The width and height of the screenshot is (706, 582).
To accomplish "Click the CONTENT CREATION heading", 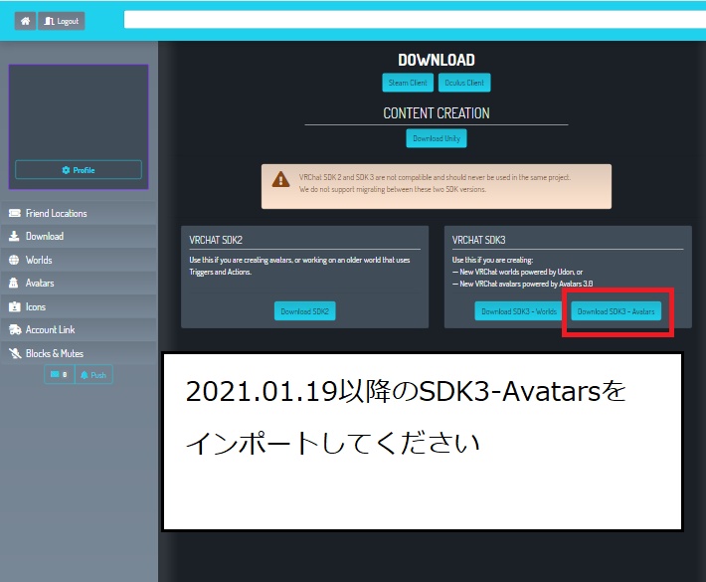I will pos(437,113).
